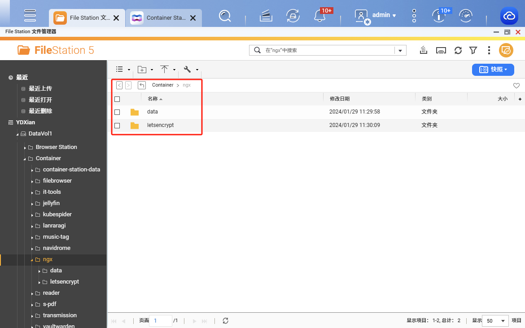
Task: Open FileStation more settings three-dot icon
Action: (489, 50)
